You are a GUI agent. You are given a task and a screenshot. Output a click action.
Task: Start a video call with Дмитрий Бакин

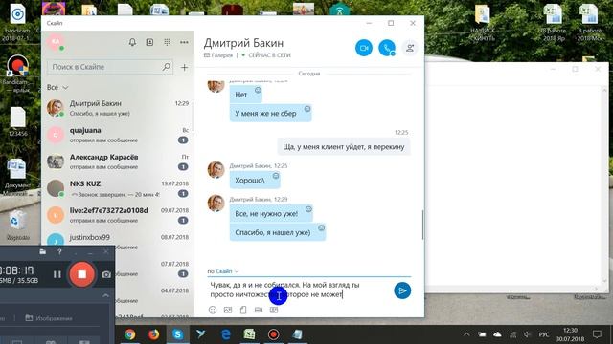(x=364, y=48)
